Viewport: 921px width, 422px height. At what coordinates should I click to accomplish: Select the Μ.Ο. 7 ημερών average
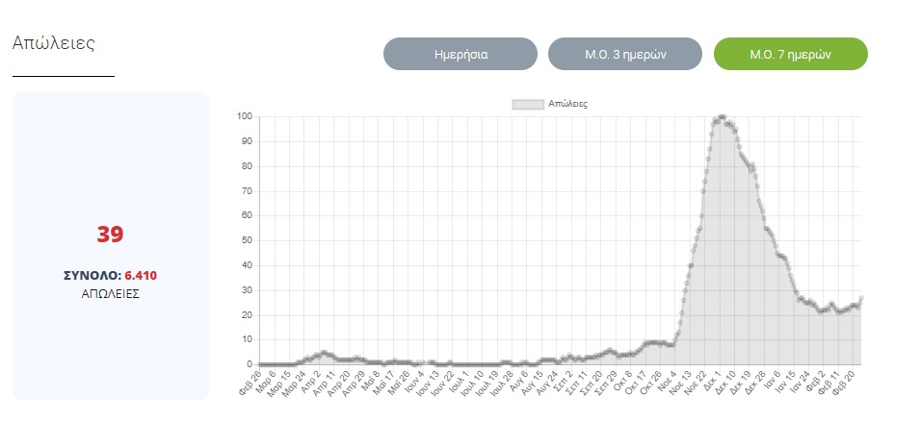790,54
